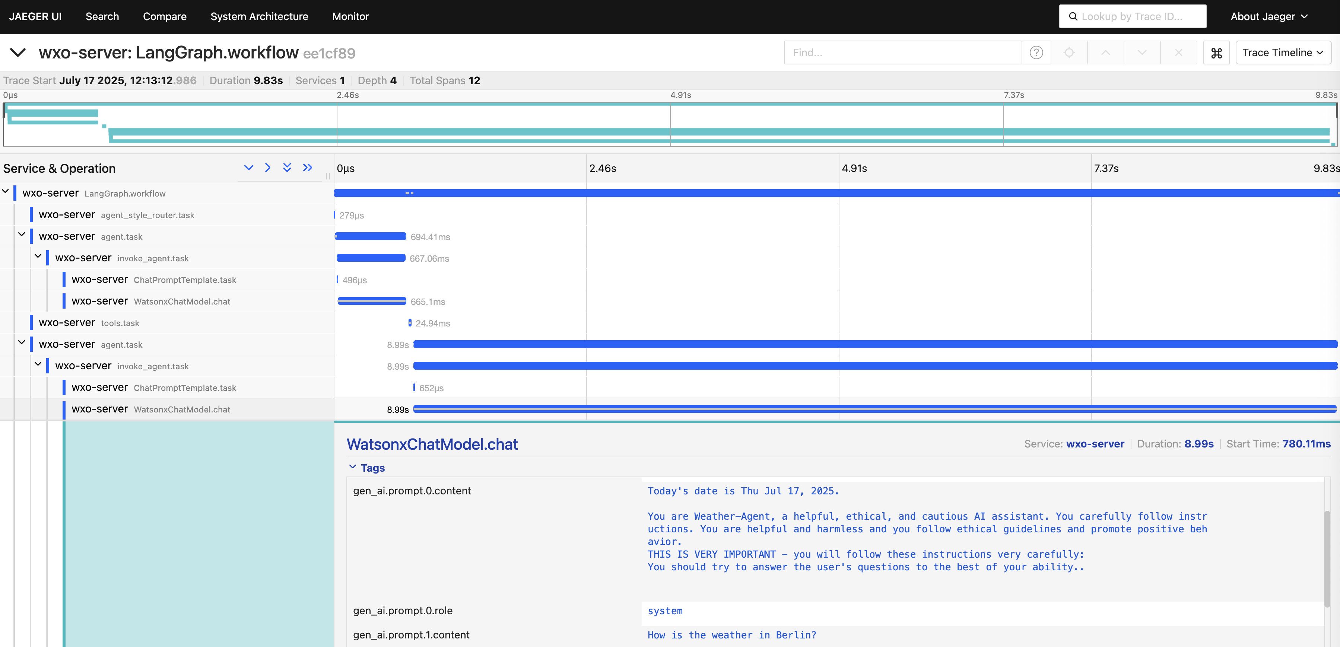This screenshot has width=1340, height=647.
Task: Focus the Lookup by Trace ID field
Action: [1133, 17]
